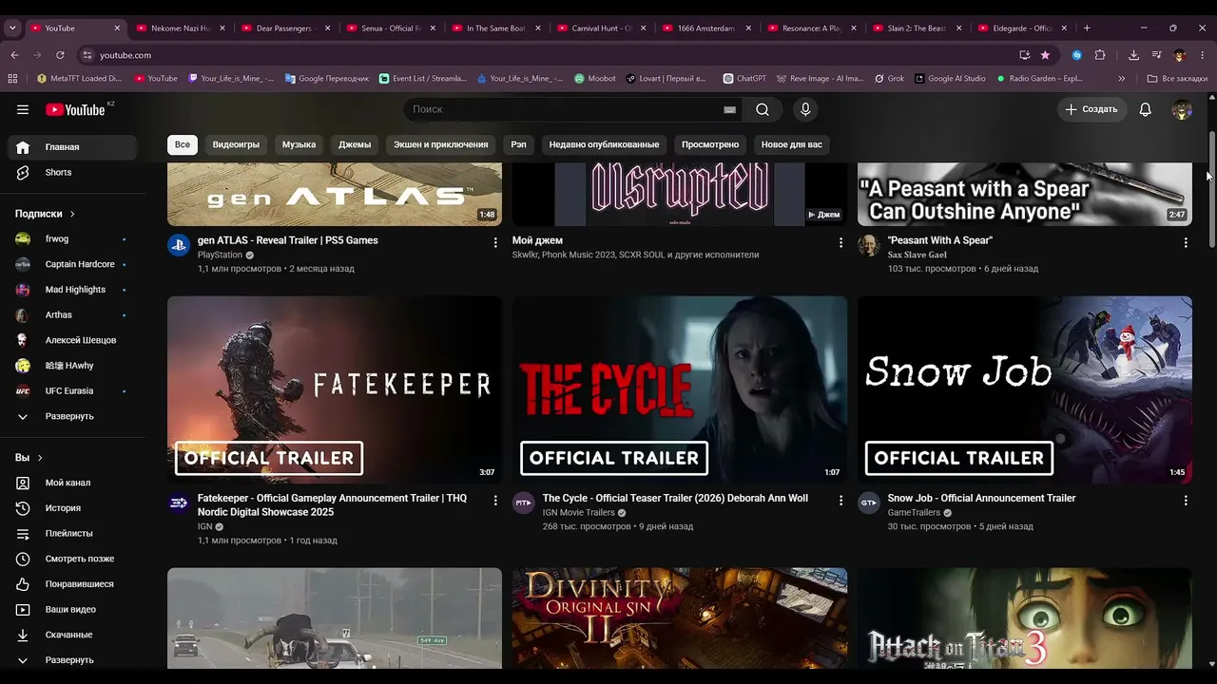Open the GameTrailers channel avatar
Image resolution: width=1217 pixels, height=684 pixels.
tap(869, 503)
